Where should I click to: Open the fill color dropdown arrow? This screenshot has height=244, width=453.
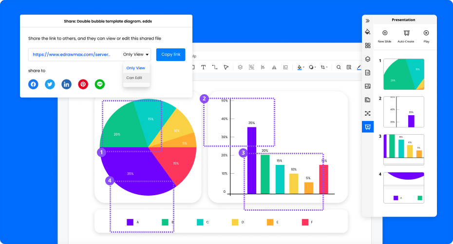pyautogui.click(x=304, y=68)
